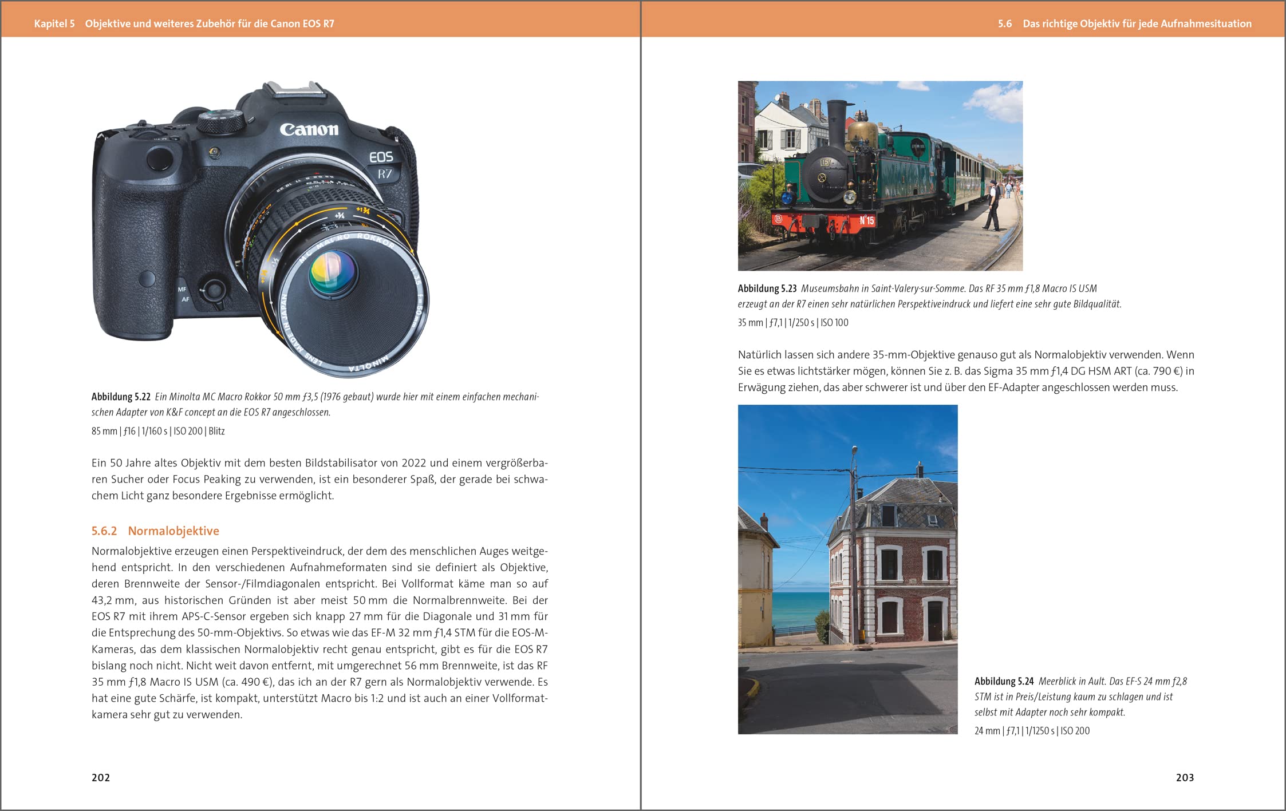
Task: Click line 'kamera sehr gut zu verwenden.'
Action: coord(167,715)
